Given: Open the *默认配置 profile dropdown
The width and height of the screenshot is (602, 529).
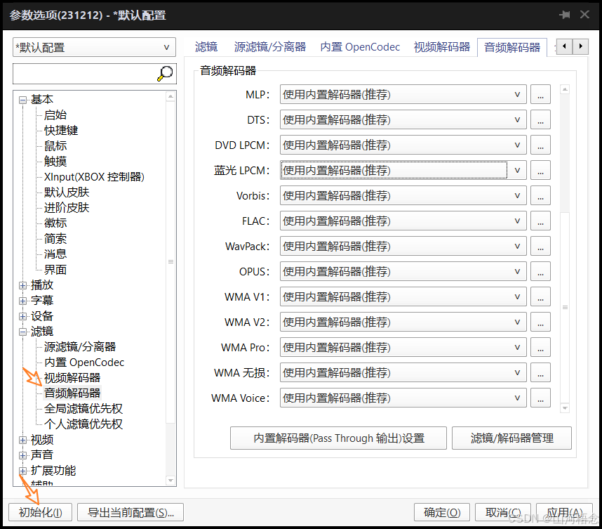Looking at the screenshot, I should tap(95, 47).
